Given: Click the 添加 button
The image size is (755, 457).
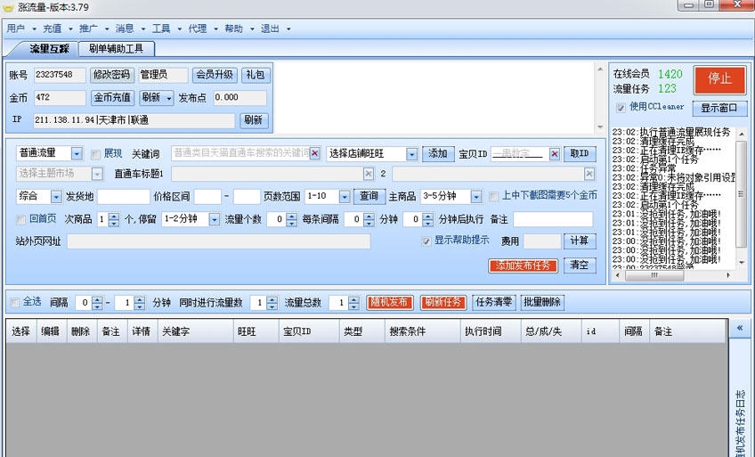Looking at the screenshot, I should [438, 153].
